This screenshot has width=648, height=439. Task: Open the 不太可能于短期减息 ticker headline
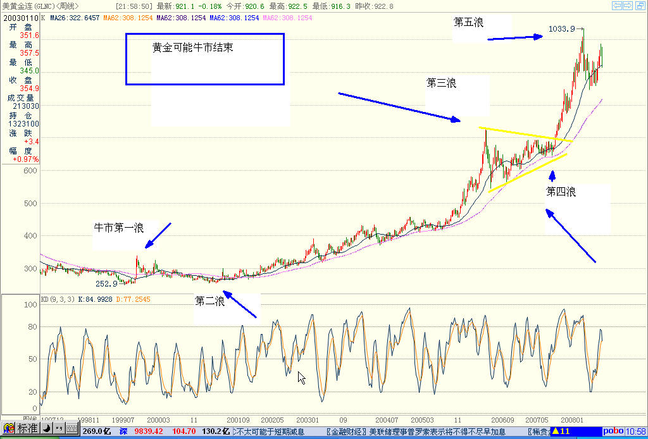(270, 431)
